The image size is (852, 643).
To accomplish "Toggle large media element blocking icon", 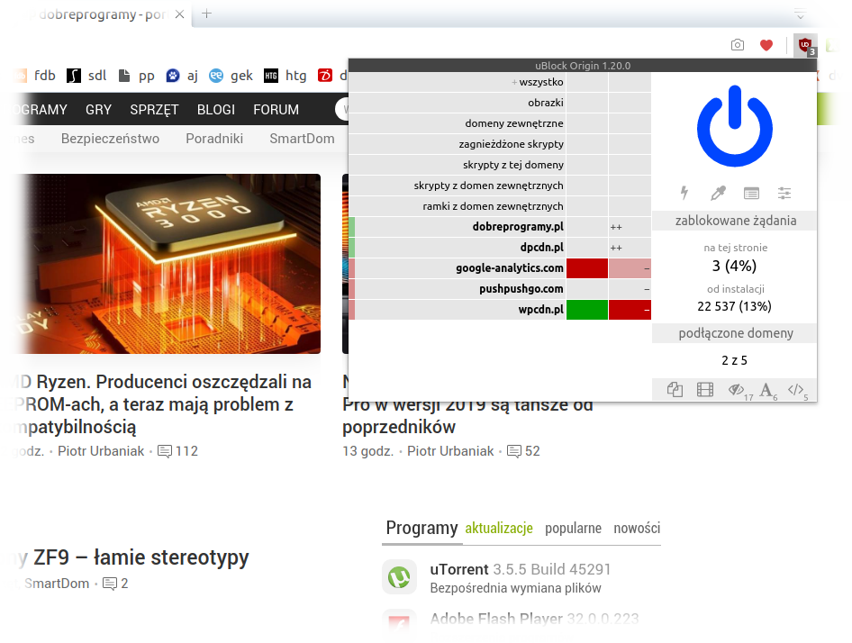I will tap(705, 389).
